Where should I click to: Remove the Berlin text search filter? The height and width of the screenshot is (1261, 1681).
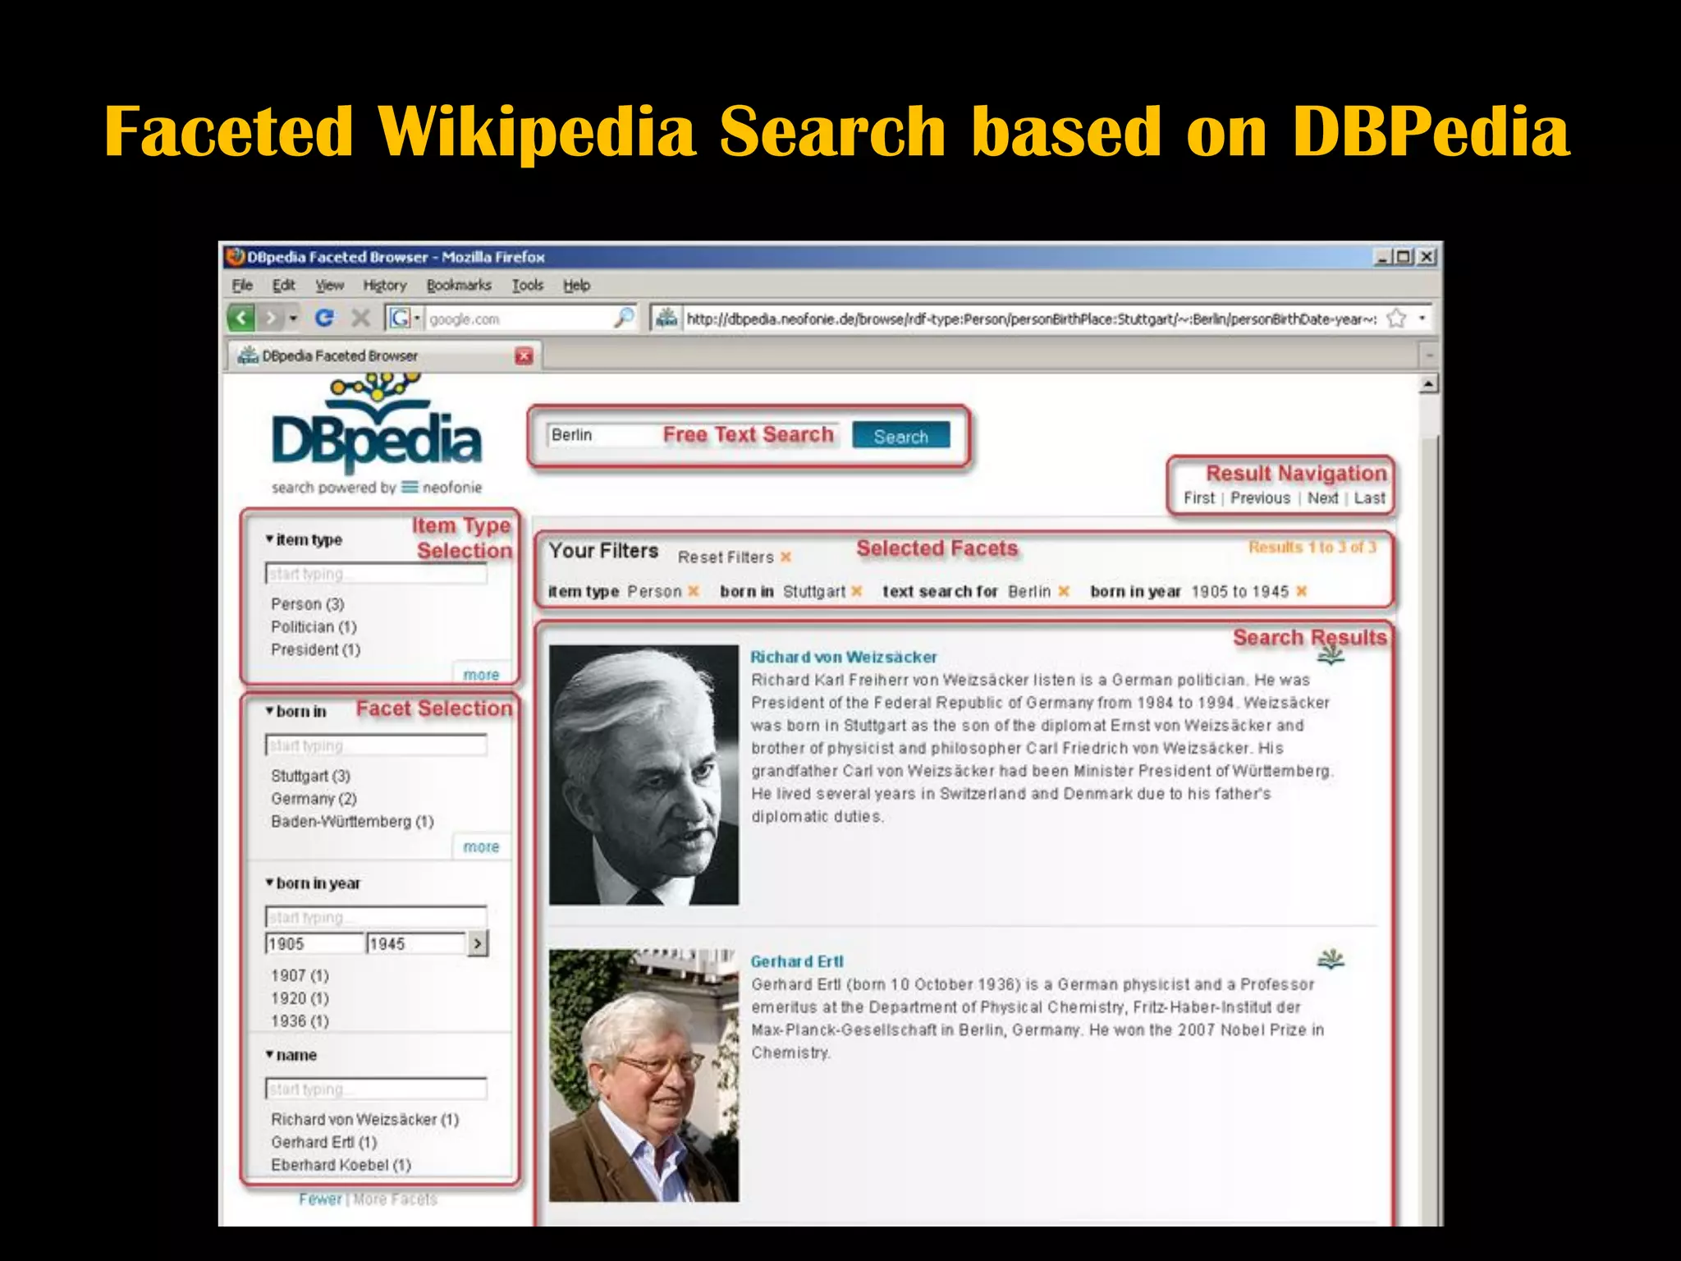(1064, 591)
